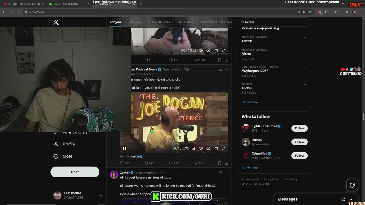Repost the top post with 28 reposts

[148, 60]
